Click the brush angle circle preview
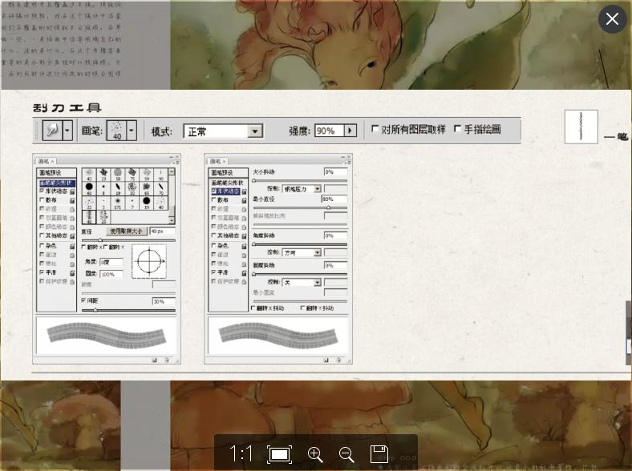The height and width of the screenshot is (471, 632). coord(149,261)
